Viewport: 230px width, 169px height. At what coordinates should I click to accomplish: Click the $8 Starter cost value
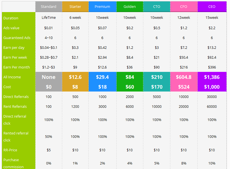[x=75, y=87]
